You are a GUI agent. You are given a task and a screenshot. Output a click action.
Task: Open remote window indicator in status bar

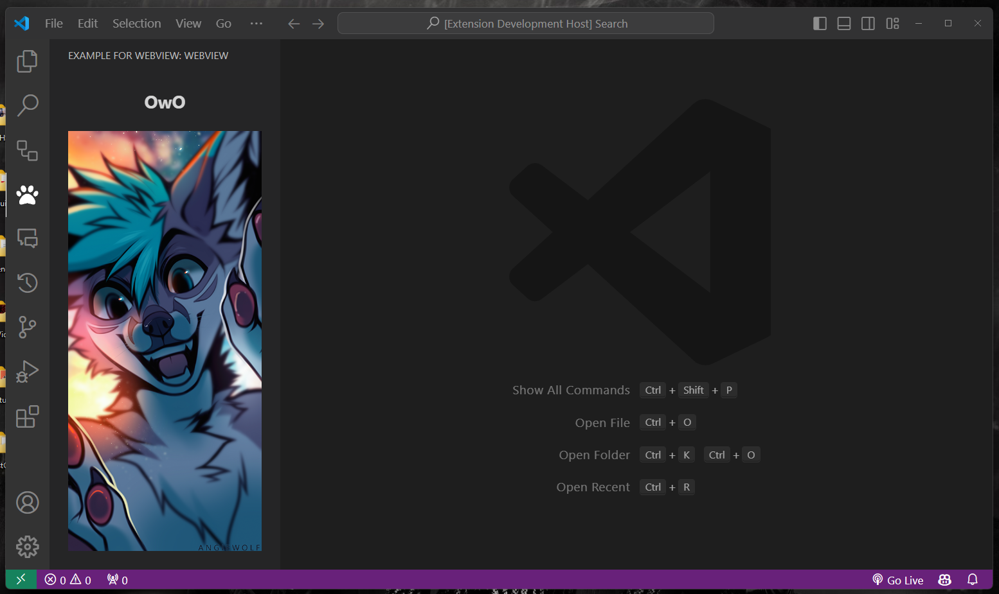21,580
